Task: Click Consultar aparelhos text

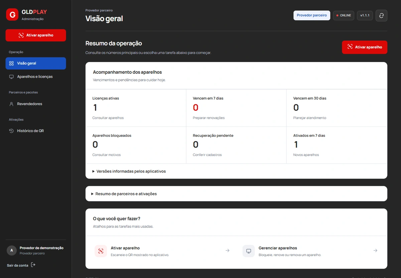Action: [108, 118]
